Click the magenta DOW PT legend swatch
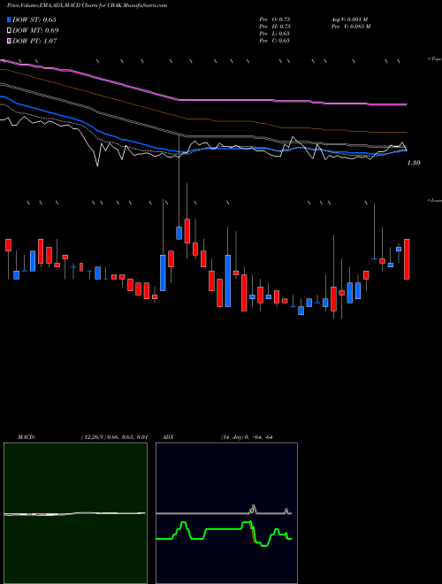Image resolution: width=442 pixels, height=584 pixels. click(9, 41)
